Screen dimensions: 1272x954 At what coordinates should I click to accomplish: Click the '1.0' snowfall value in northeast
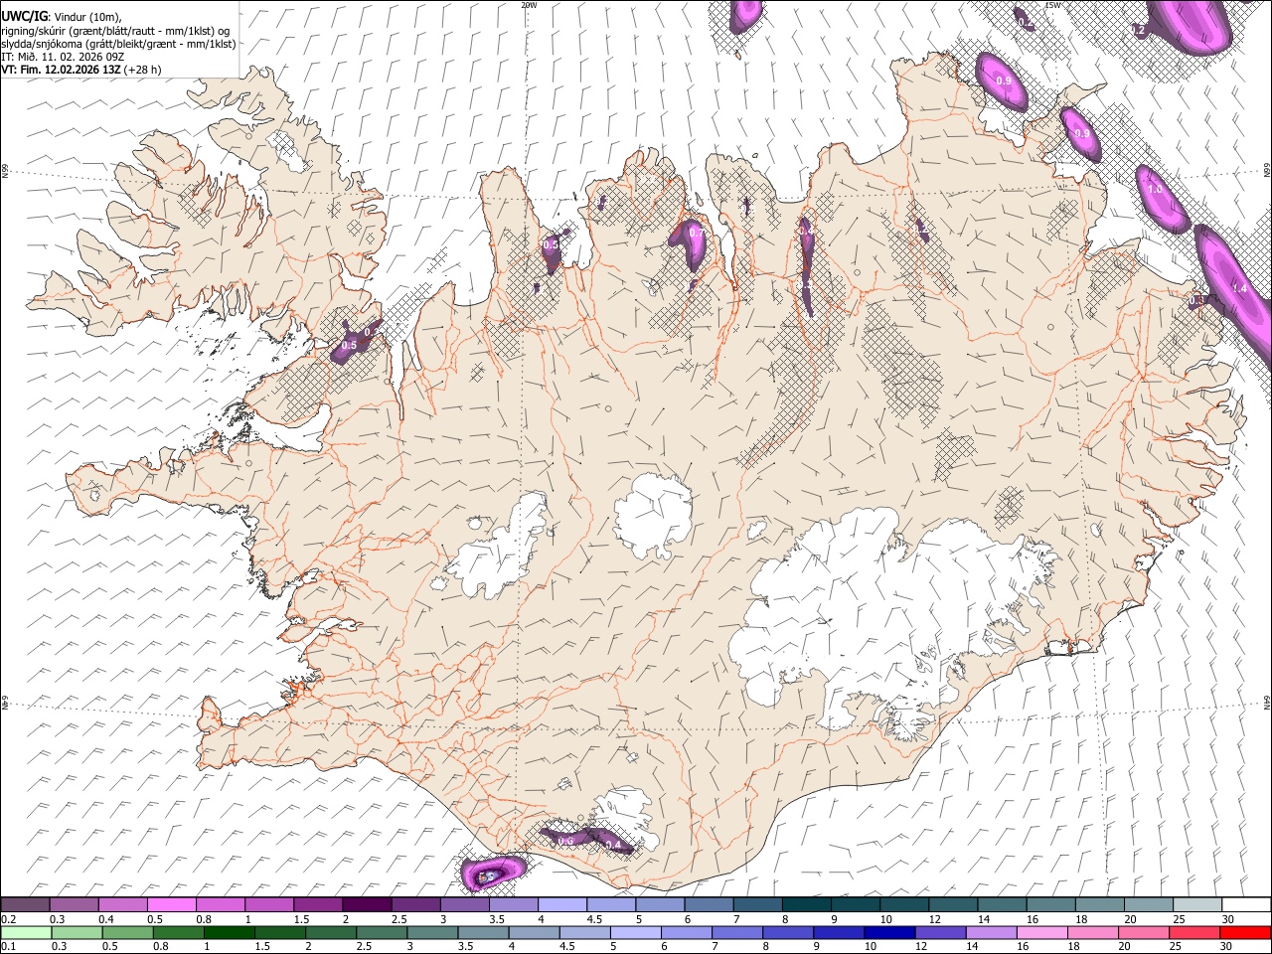(1155, 189)
